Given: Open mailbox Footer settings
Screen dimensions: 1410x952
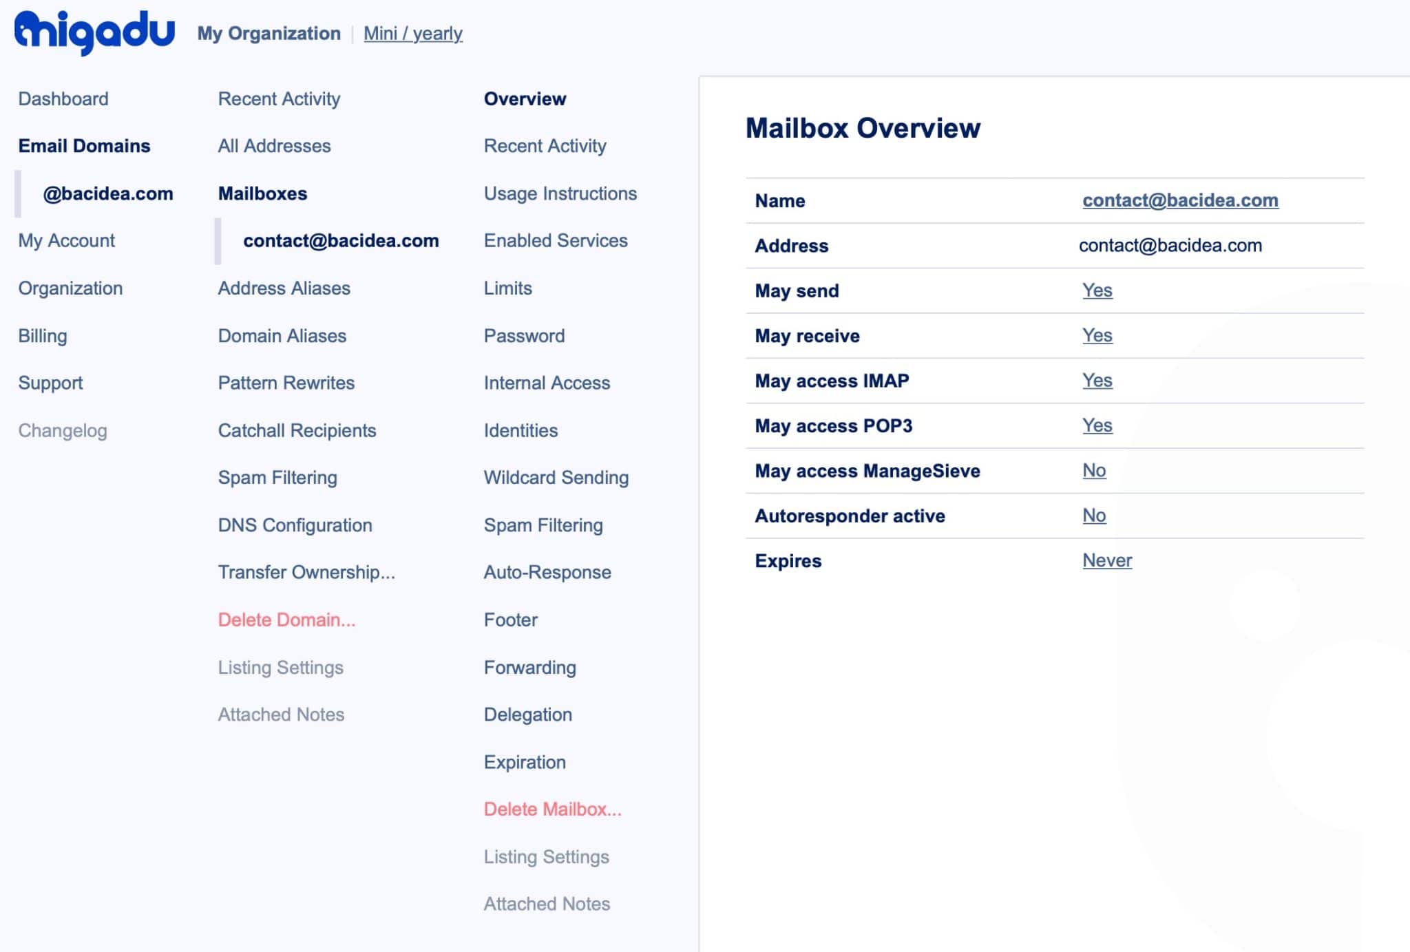Looking at the screenshot, I should 511,620.
